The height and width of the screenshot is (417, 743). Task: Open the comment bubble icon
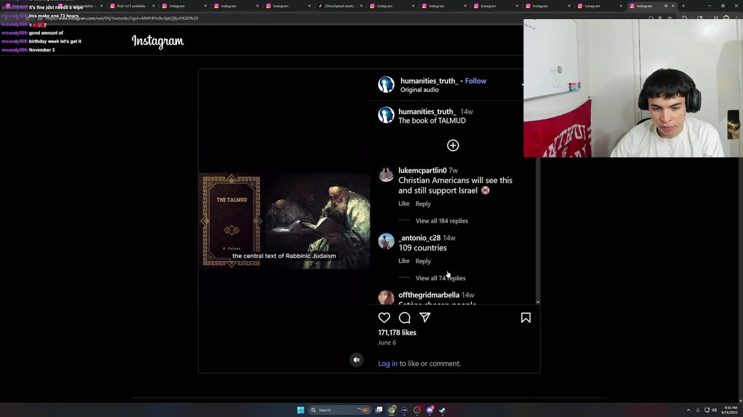point(405,317)
